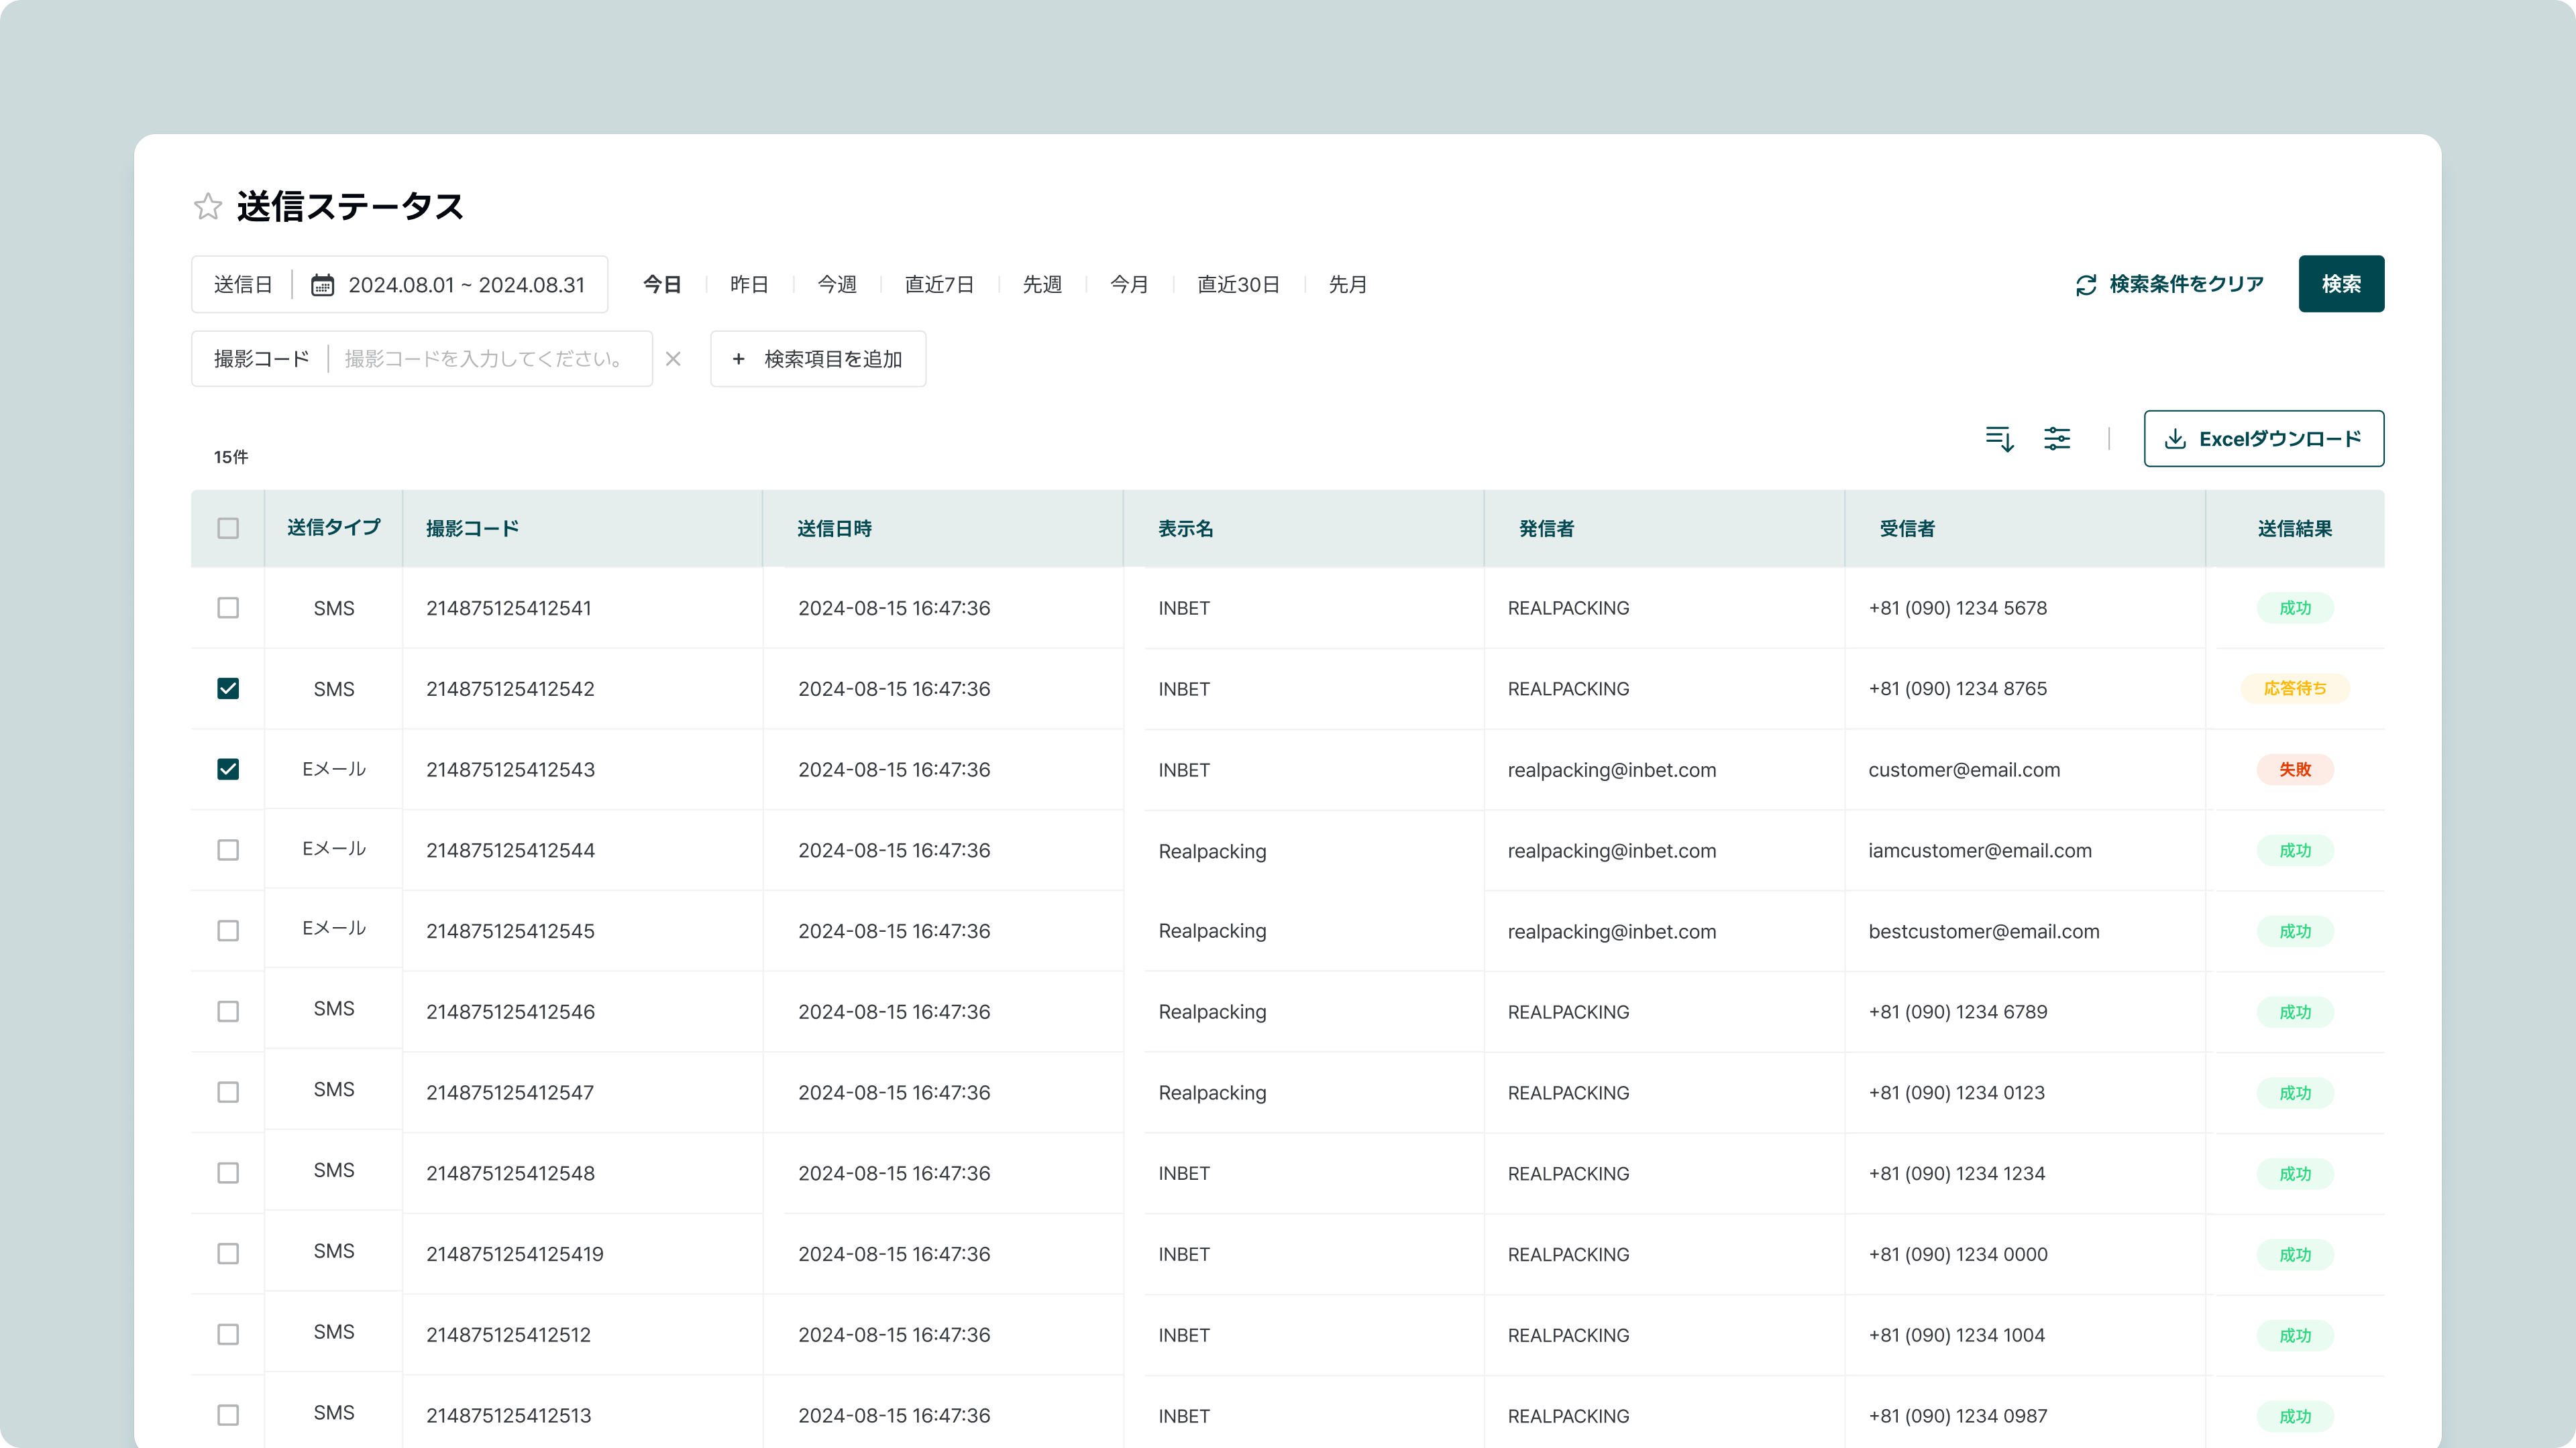Check the row 214875125412541 checkbox
This screenshot has width=2576, height=1448.
pyautogui.click(x=228, y=607)
